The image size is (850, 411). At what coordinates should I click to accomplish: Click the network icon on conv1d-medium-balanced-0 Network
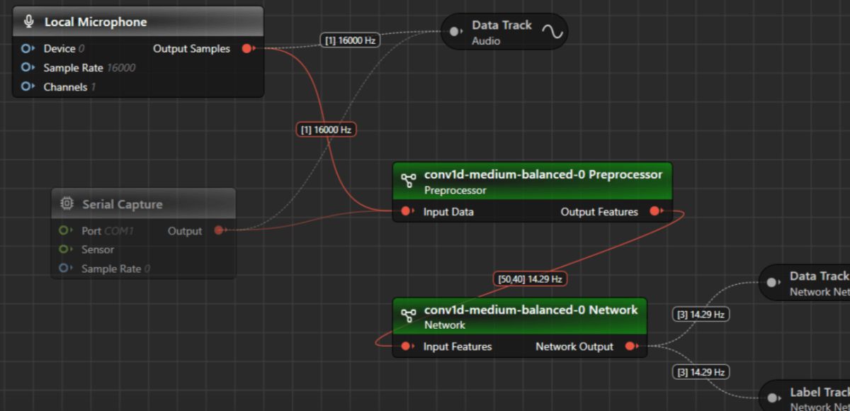(407, 316)
